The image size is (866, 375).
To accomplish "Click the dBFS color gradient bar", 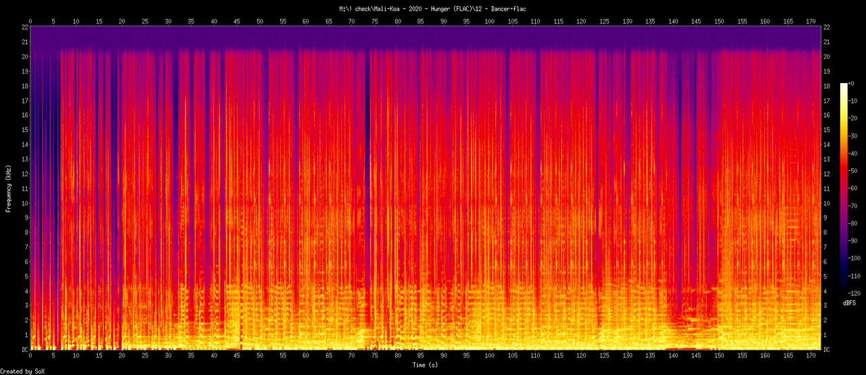I will tap(843, 189).
